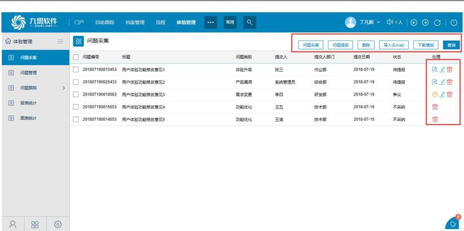The height and width of the screenshot is (231, 464).
Task: Open 报表统计 in the sidebar
Action: tap(28, 103)
